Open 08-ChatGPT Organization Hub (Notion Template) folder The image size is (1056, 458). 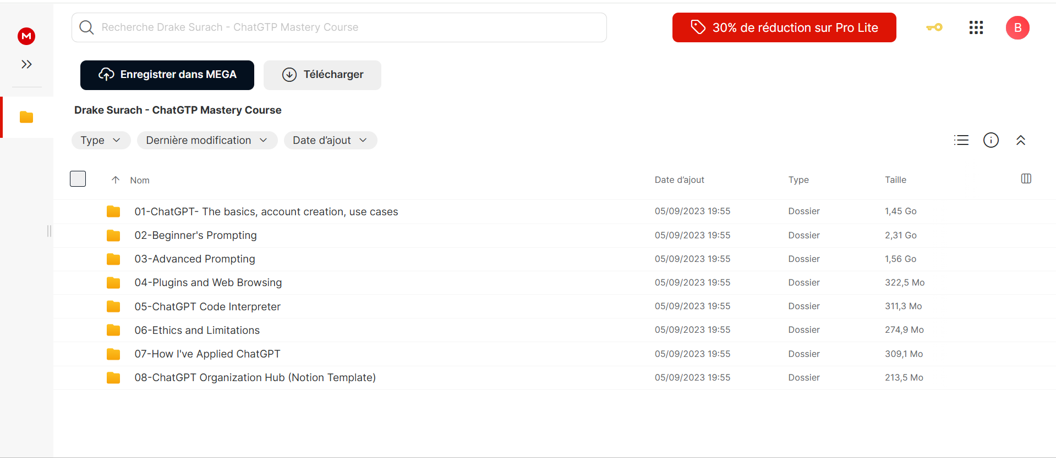(x=255, y=377)
